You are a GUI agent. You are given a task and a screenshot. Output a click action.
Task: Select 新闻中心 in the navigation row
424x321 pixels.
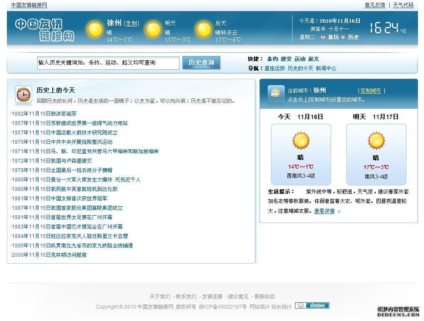point(326,68)
